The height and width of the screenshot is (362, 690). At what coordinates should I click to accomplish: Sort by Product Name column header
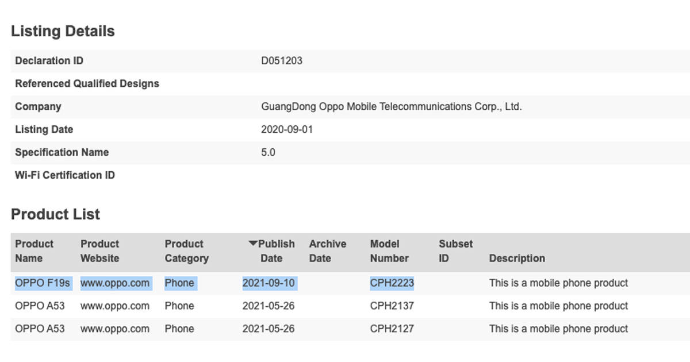point(35,251)
